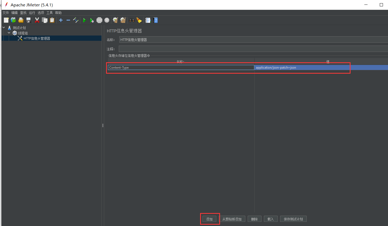This screenshot has width=388, height=226.
Task: Expand all nodes with the plus icon
Action: [61, 20]
